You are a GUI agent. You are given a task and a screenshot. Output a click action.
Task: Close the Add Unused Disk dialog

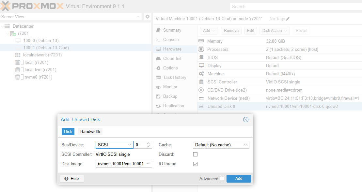(x=246, y=120)
